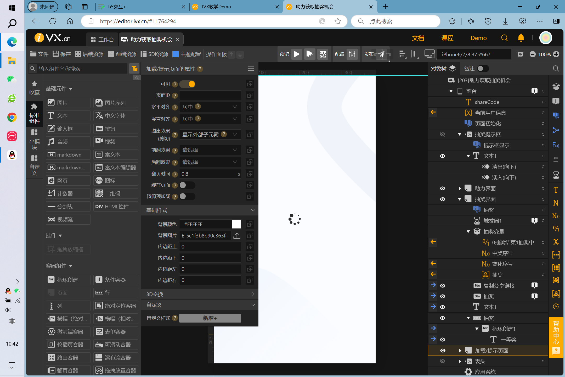Image resolution: width=565 pixels, height=377 pixels.
Task: Toggle visibility of 表头
Action: click(x=443, y=361)
